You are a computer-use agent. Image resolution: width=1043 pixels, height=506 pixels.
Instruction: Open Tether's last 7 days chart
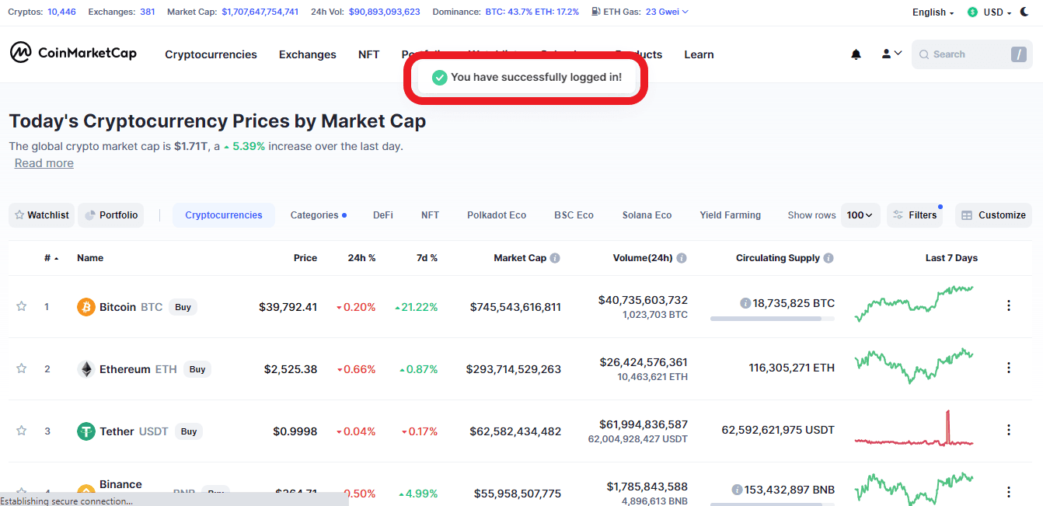[x=913, y=429]
